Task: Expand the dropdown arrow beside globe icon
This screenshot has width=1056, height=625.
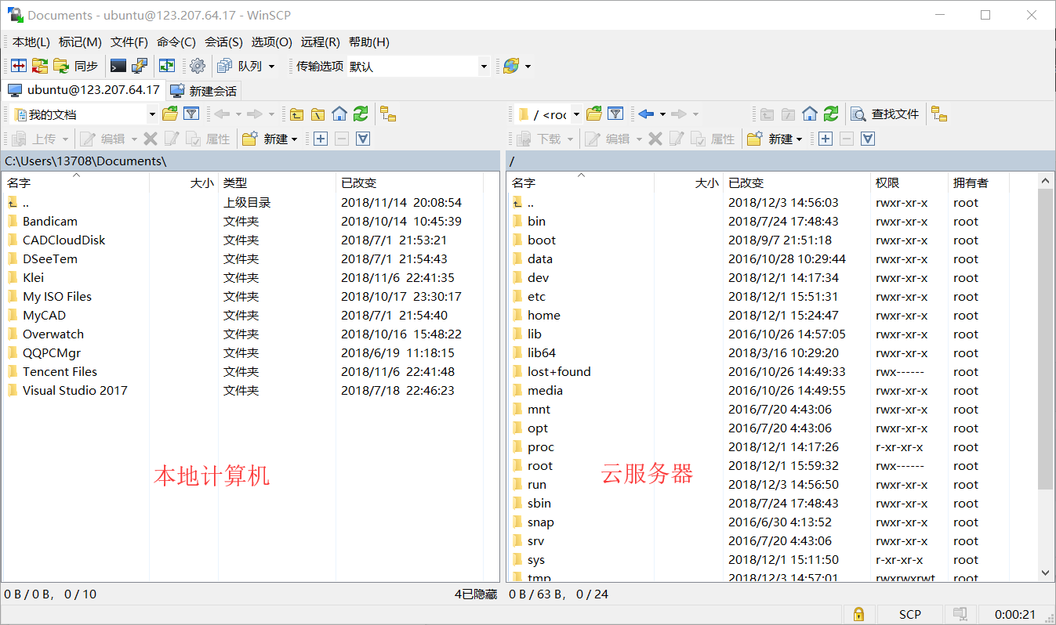Action: 528,67
